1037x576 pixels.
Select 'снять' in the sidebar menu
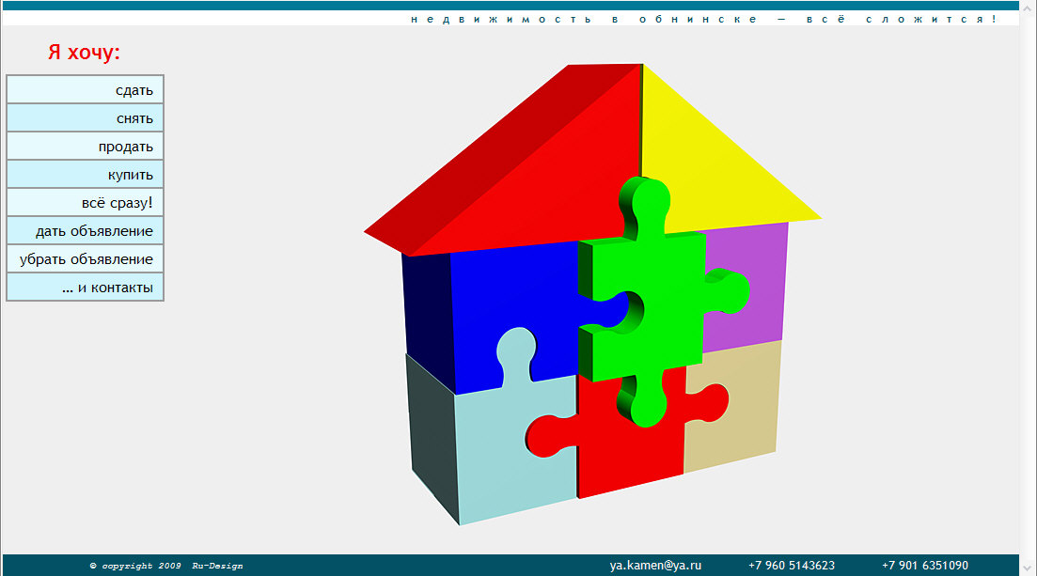point(85,118)
